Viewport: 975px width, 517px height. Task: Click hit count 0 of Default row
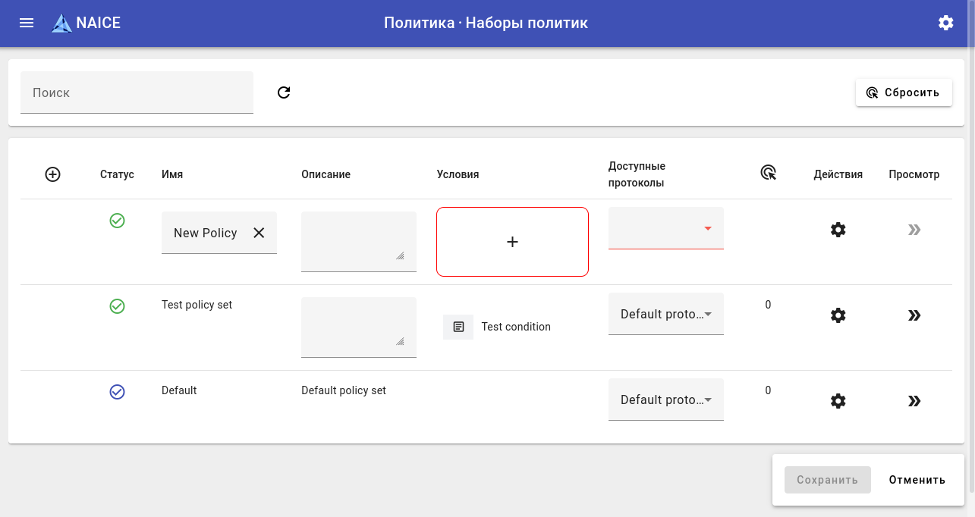click(x=768, y=390)
